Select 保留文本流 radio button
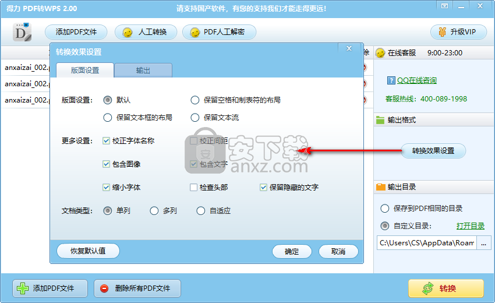The width and height of the screenshot is (495, 303). tap(195, 118)
